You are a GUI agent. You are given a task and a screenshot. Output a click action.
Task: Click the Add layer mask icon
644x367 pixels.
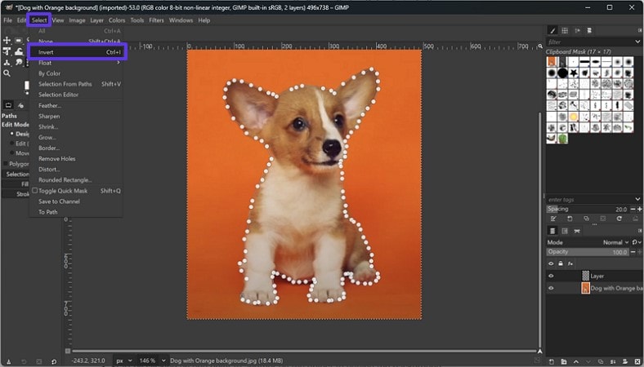[625, 361]
